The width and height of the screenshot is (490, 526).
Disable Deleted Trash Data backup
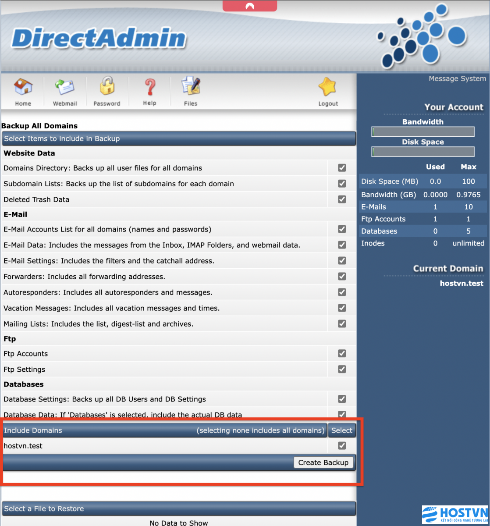click(341, 199)
